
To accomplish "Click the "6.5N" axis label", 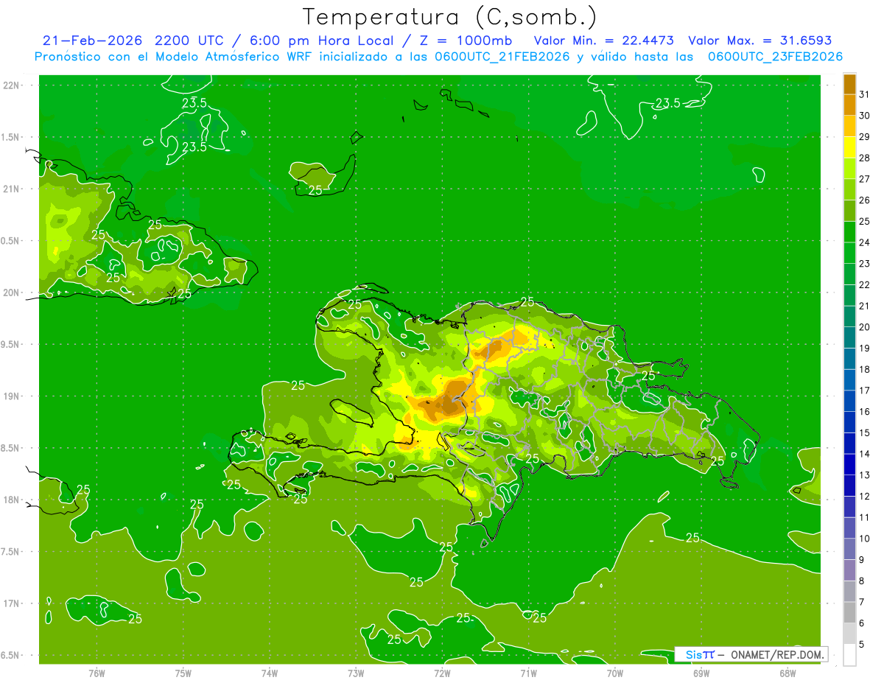I will point(11,655).
